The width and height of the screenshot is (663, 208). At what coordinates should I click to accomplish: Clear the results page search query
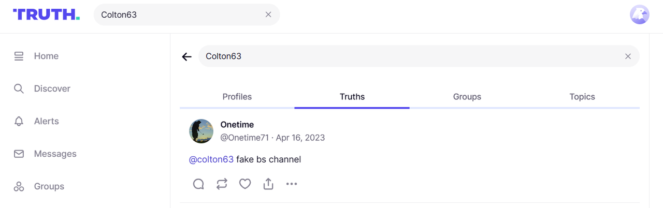[x=628, y=56]
